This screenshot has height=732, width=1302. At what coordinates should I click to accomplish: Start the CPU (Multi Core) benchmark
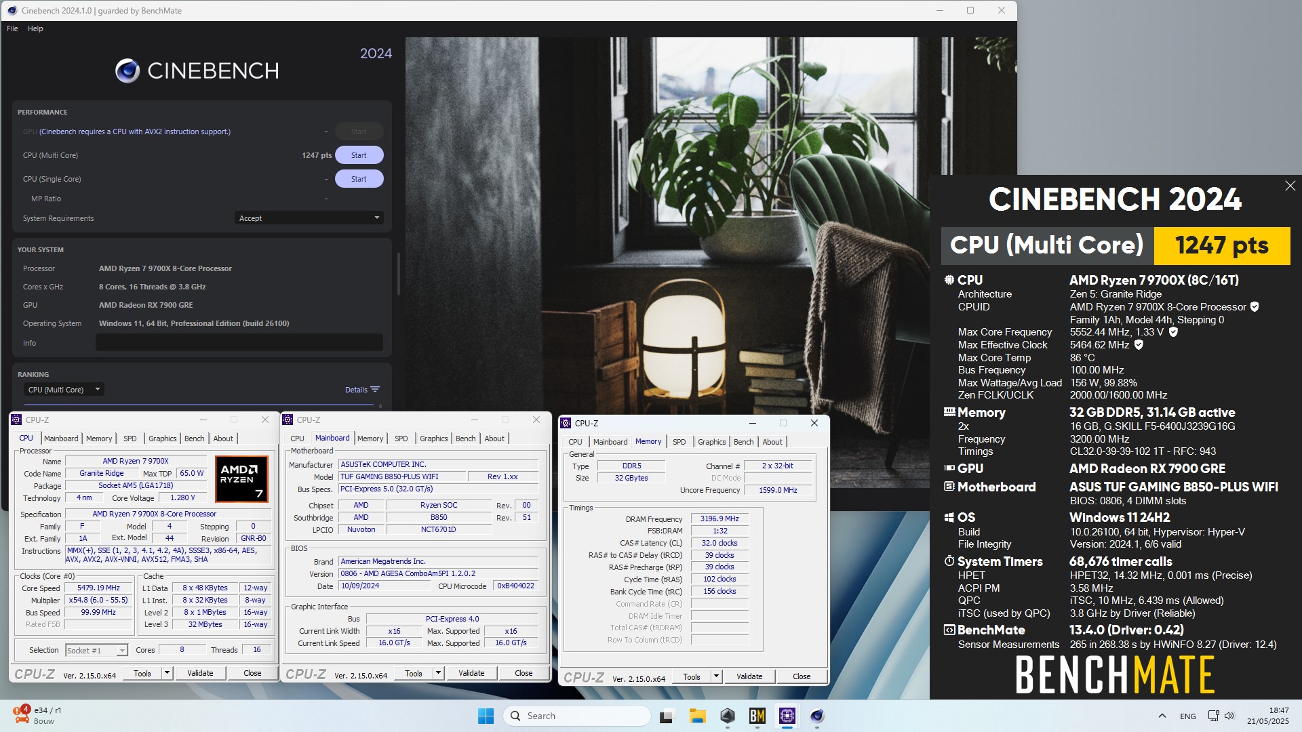click(x=359, y=155)
